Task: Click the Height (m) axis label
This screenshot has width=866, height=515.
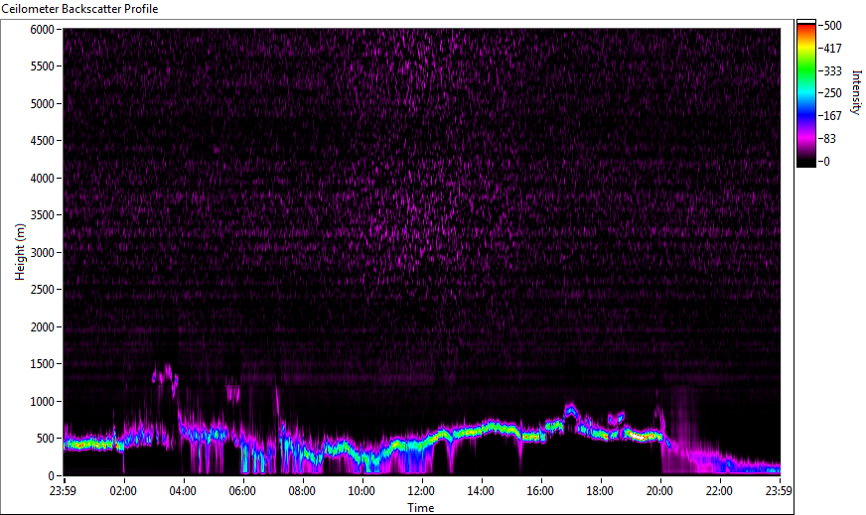Action: 20,252
